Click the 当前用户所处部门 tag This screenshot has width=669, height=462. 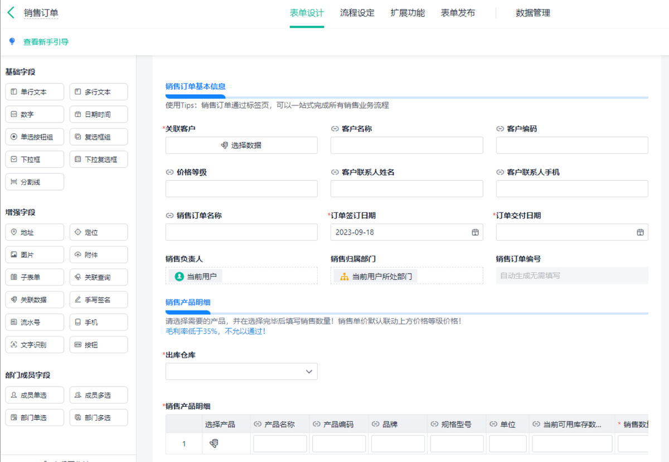pyautogui.click(x=375, y=276)
